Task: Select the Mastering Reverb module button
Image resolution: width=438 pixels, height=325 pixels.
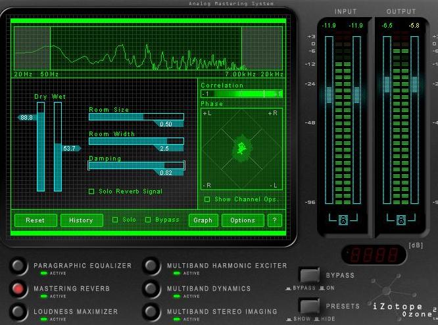Action: 20,288
